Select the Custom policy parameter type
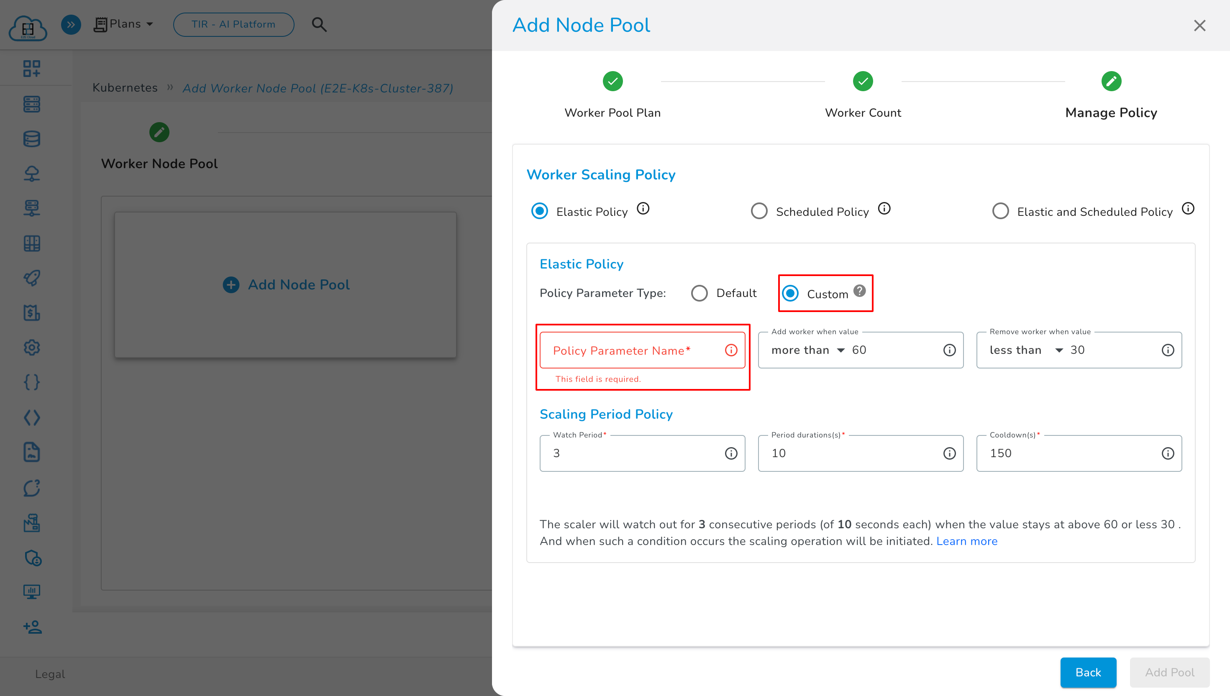Screen dimensions: 1230x696 point(790,294)
